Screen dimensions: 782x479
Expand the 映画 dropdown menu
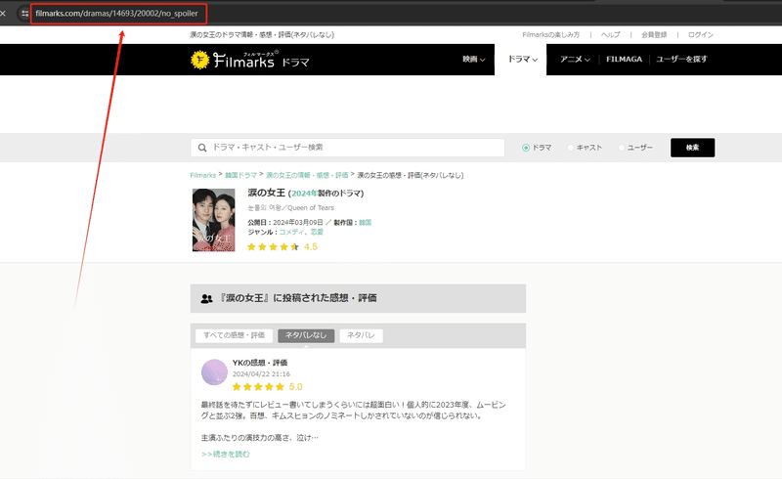point(473,60)
